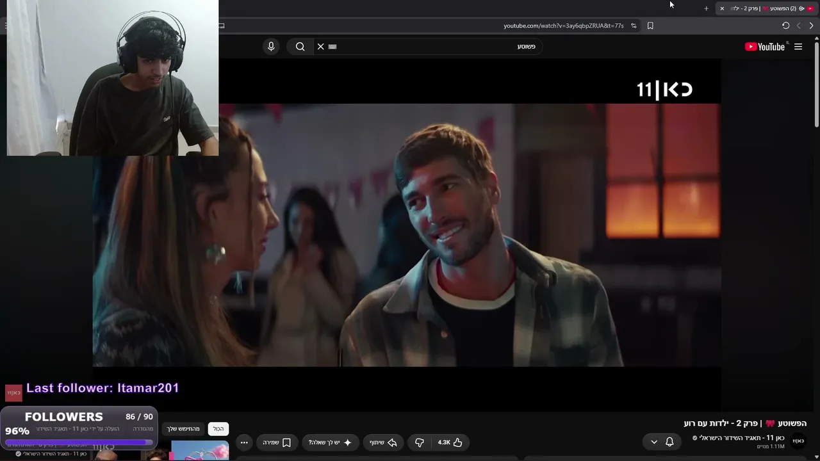The height and width of the screenshot is (461, 820).
Task: Click the voice search microphone icon
Action: pyautogui.click(x=271, y=46)
